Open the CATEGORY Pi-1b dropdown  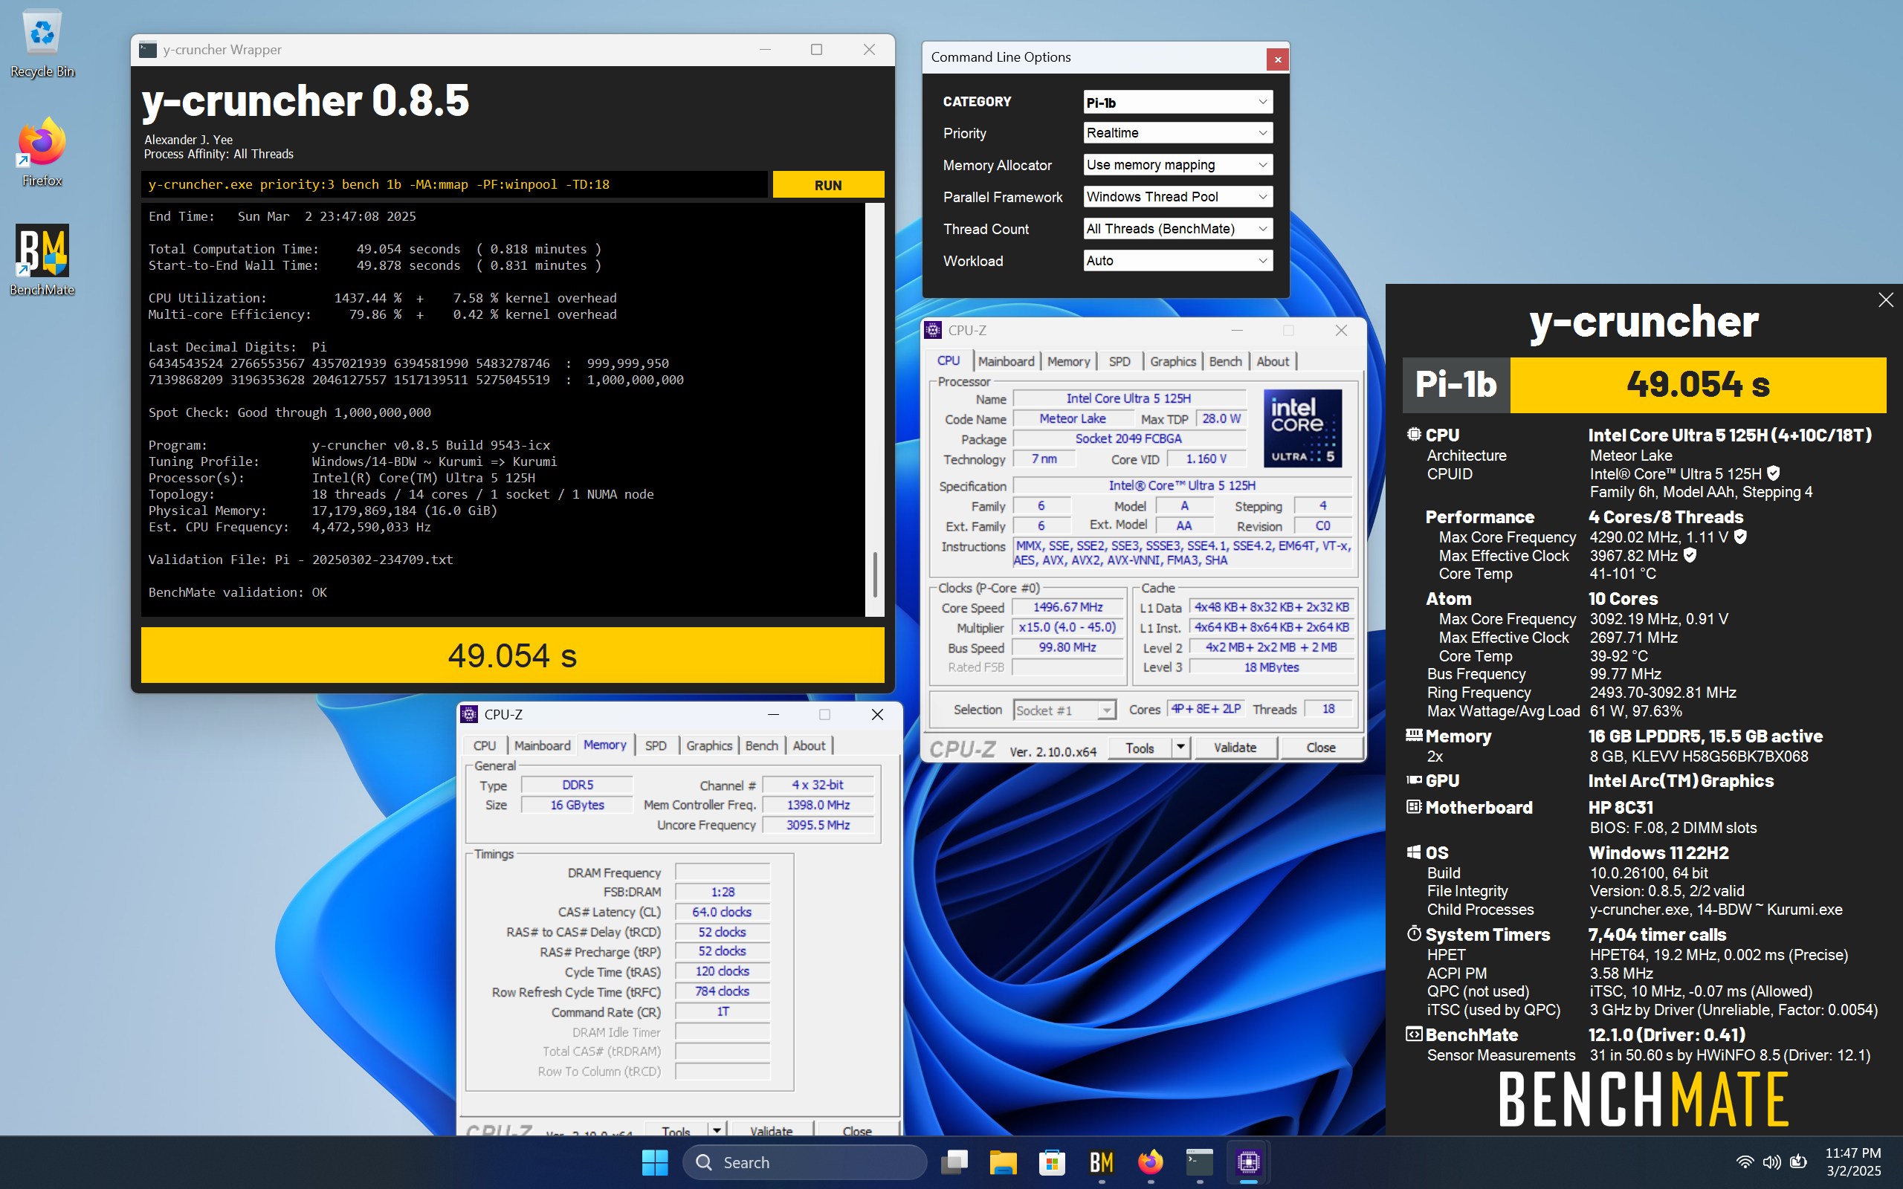click(1177, 103)
